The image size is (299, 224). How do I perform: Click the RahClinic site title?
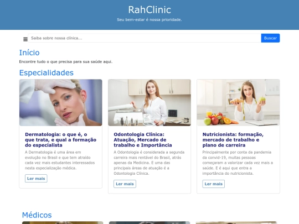[149, 10]
